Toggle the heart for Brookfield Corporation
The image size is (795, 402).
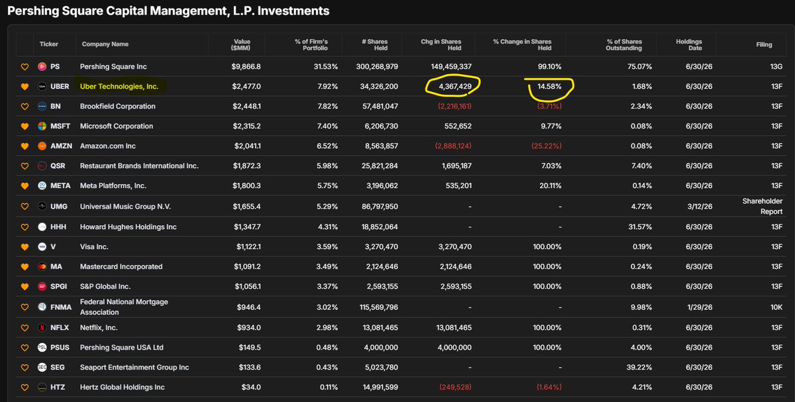pos(25,107)
